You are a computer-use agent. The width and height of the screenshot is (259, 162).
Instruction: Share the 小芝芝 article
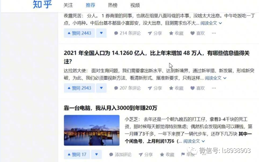pos(146,155)
